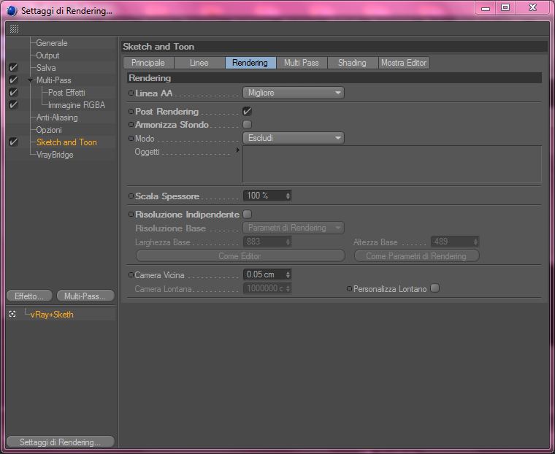
Task: Click the Scala Spessore stepper arrows
Action: click(x=288, y=196)
